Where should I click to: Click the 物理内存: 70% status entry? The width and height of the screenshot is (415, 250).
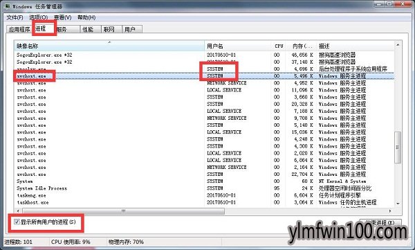click(x=126, y=242)
